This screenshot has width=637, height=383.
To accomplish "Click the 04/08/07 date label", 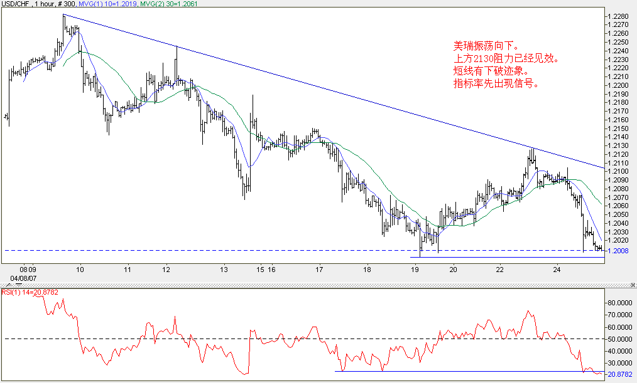I will [24, 278].
